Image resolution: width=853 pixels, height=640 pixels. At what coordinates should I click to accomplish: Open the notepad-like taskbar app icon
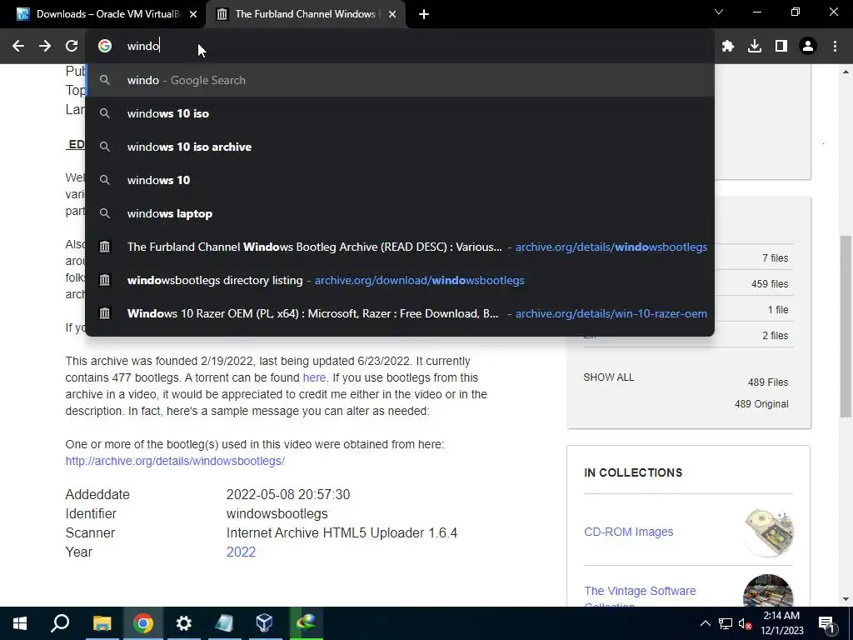tap(224, 623)
